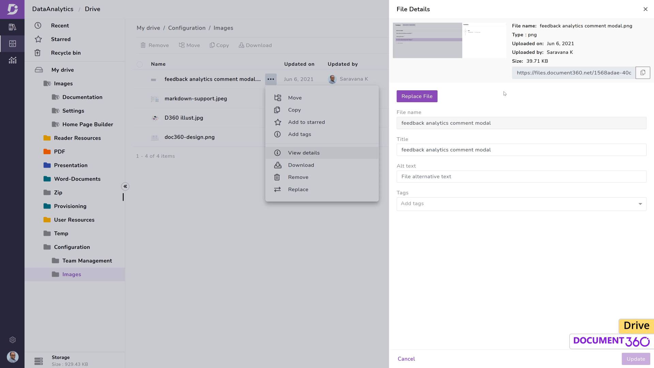Click the Cancel link in File Details
This screenshot has height=368, width=654.
(406, 359)
